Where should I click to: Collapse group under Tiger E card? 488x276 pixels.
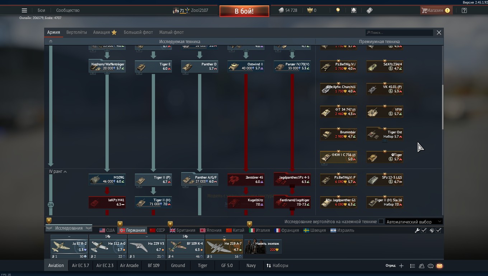[139, 73]
